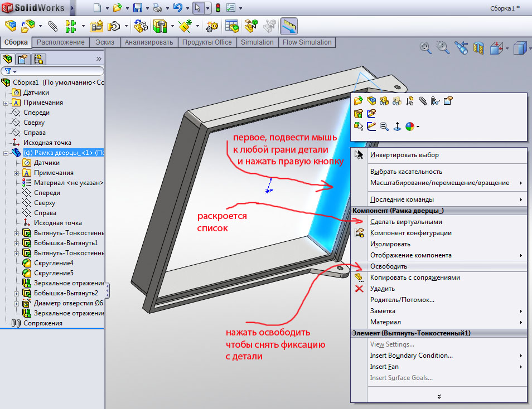The width and height of the screenshot is (532, 409).
Task: Click the Mate paperclip icon in the assembly toolbar
Action: click(53, 26)
